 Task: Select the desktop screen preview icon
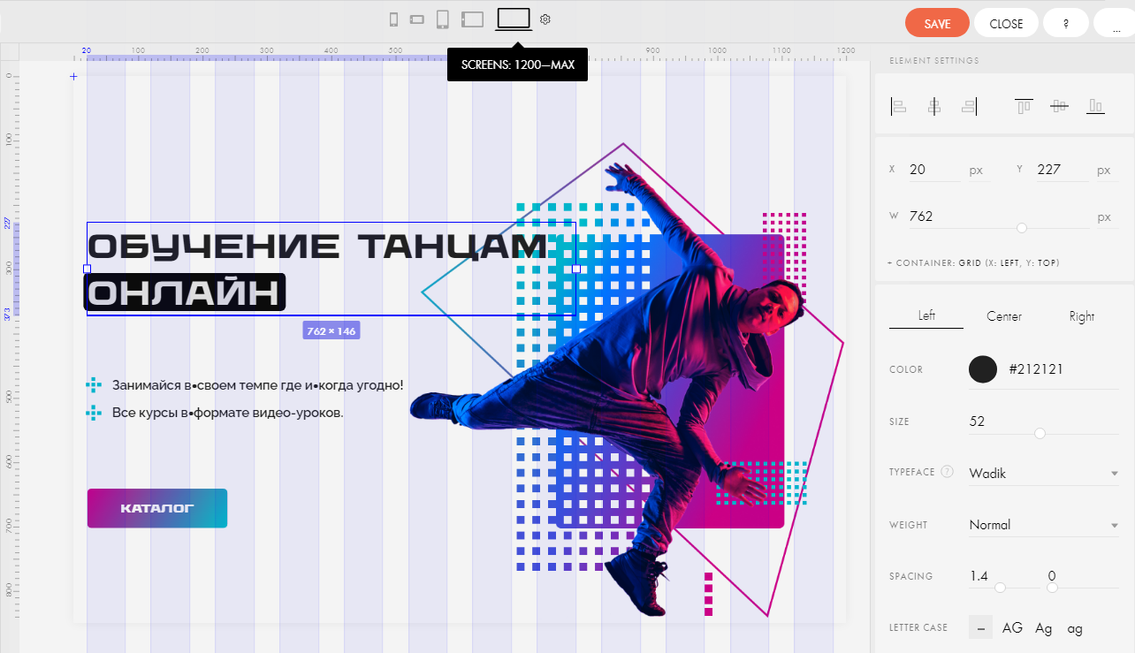[514, 19]
